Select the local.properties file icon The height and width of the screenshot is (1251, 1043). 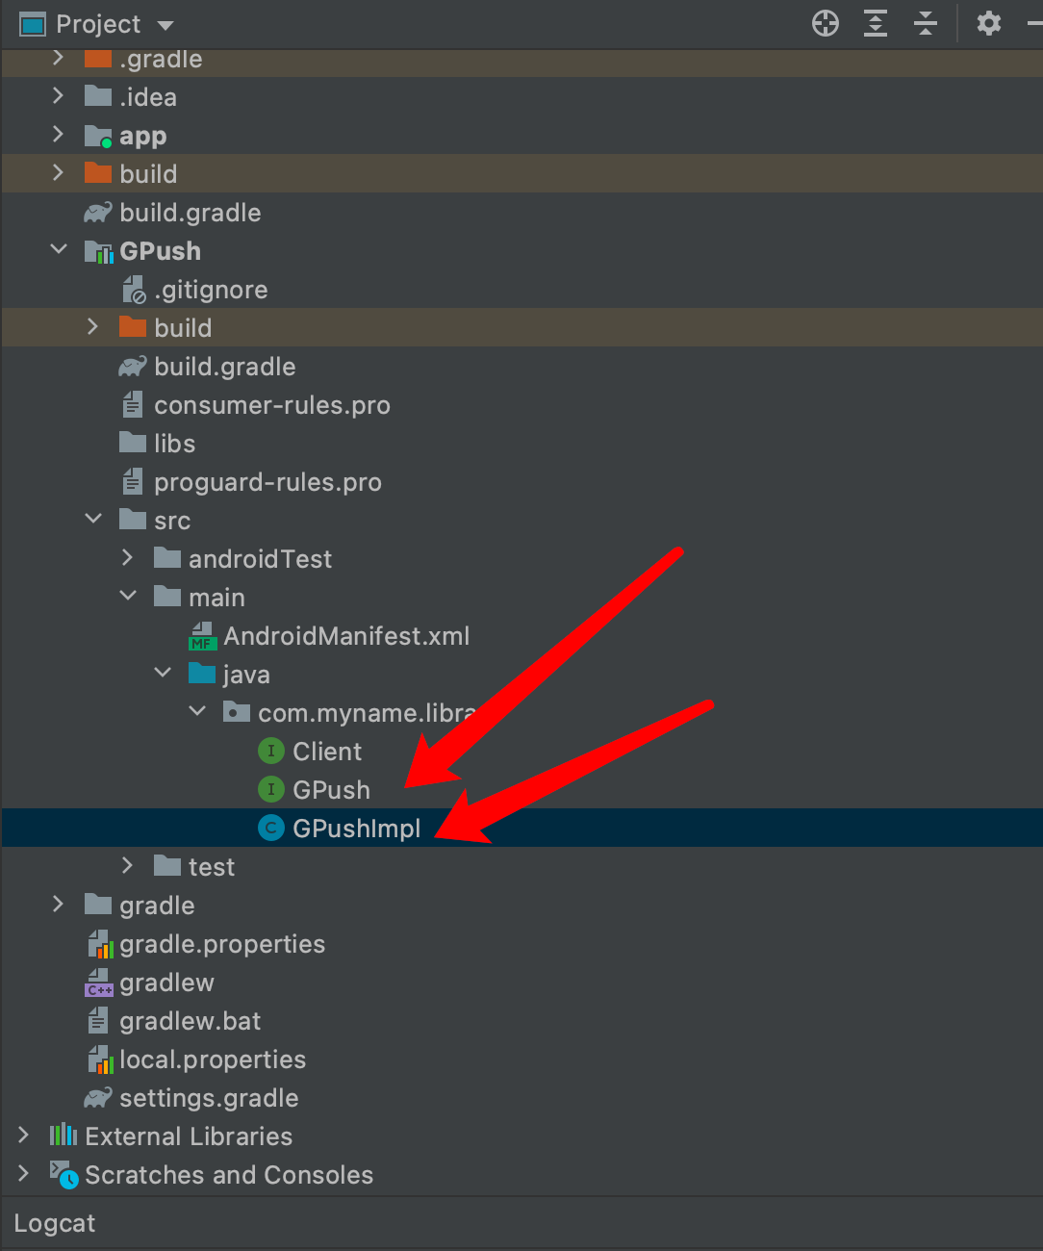pyautogui.click(x=100, y=1060)
